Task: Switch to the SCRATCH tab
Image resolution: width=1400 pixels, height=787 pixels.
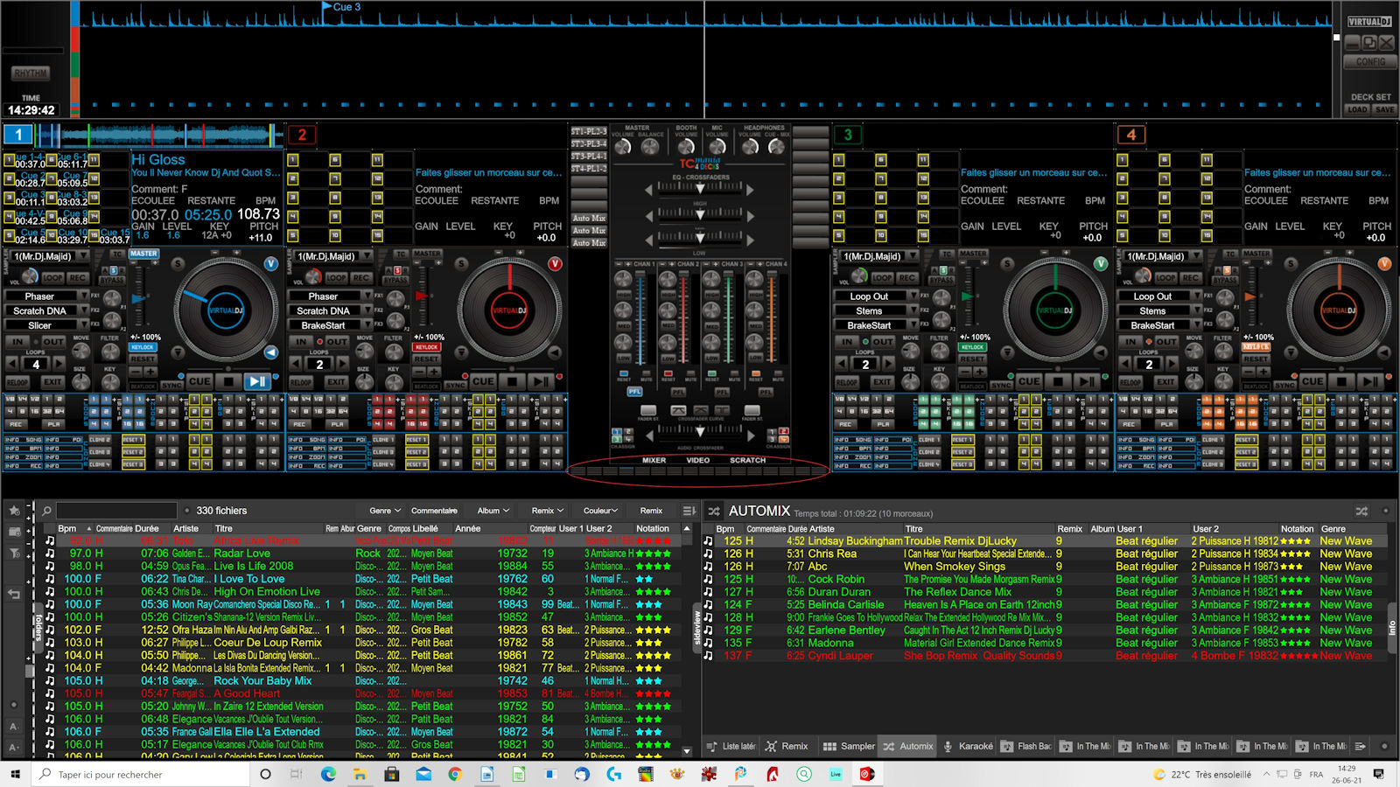Action: pyautogui.click(x=748, y=460)
